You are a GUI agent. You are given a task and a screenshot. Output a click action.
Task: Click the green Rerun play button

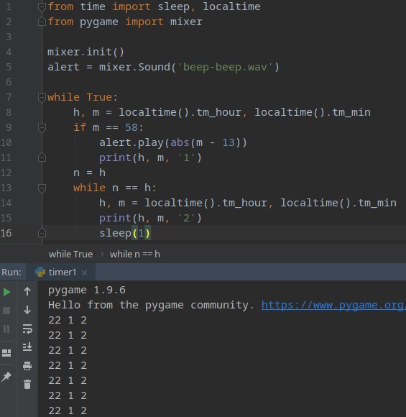6,292
